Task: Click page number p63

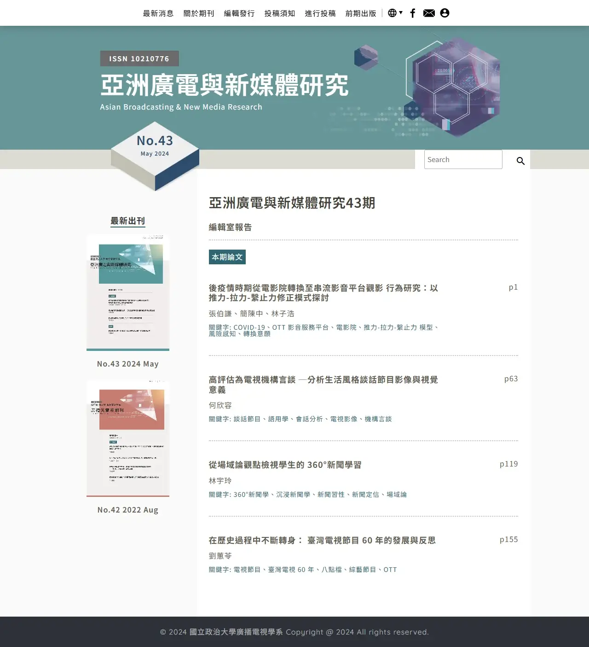Action: 511,379
